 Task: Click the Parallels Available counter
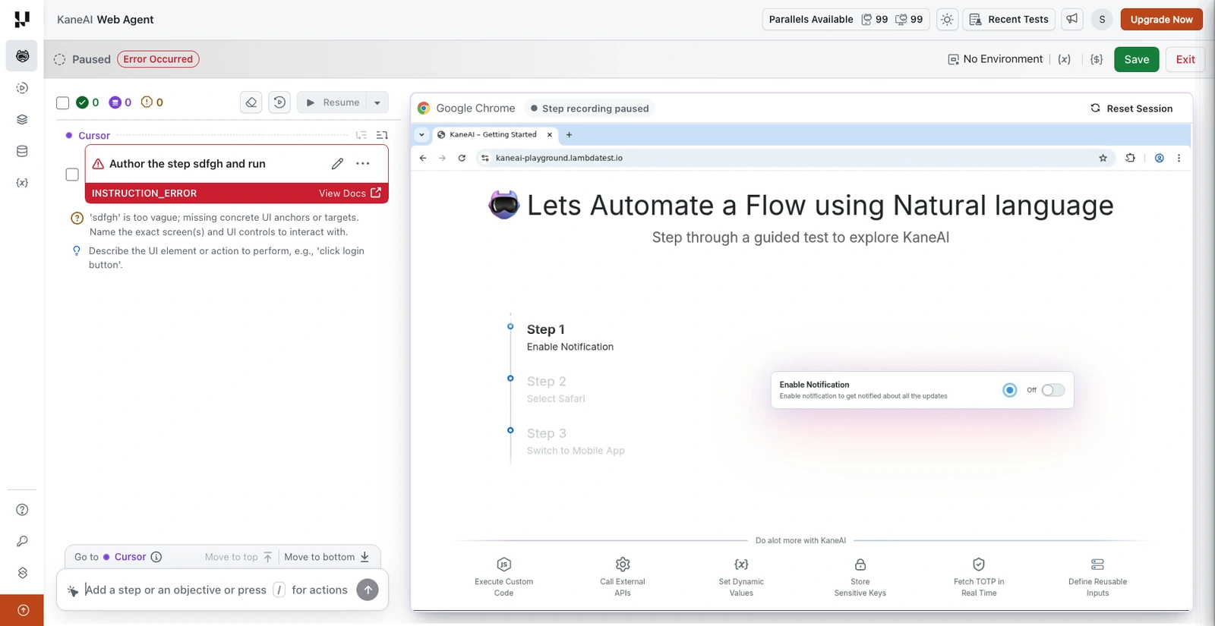click(x=845, y=20)
